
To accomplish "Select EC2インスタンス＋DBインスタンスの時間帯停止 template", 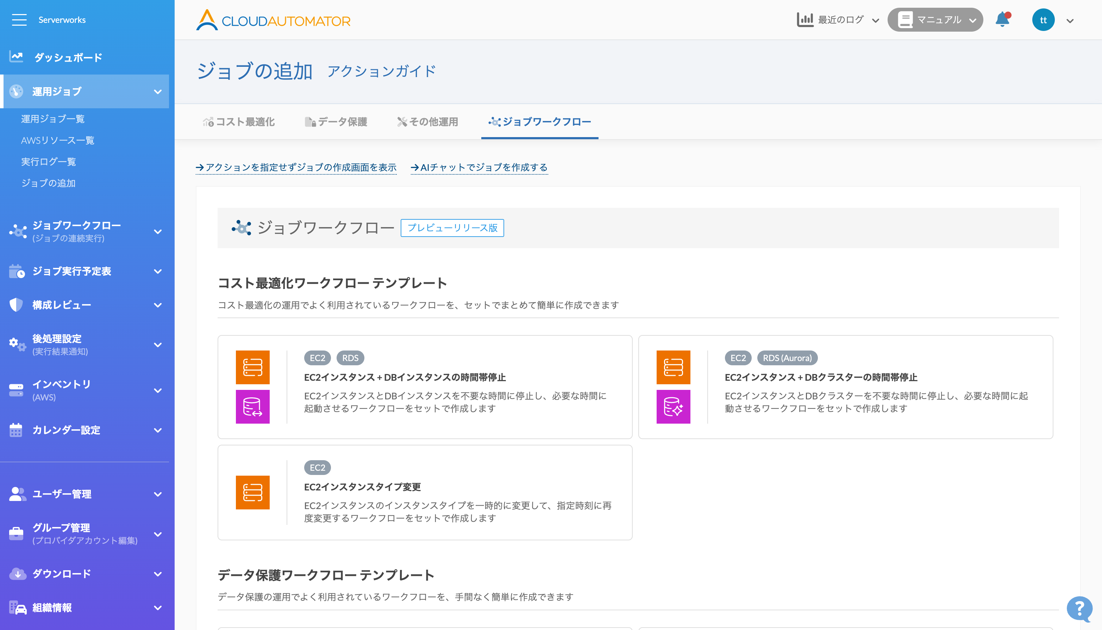I will pos(425,387).
